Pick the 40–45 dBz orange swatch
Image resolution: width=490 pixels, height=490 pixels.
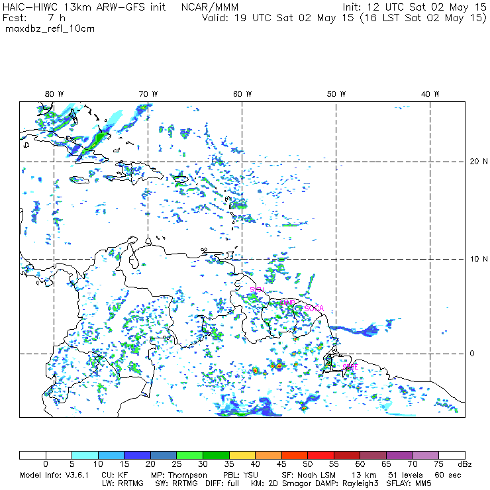[268, 455]
